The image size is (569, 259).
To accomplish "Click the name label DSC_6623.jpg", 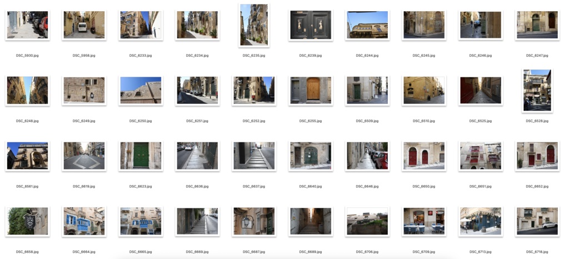I will tap(141, 186).
